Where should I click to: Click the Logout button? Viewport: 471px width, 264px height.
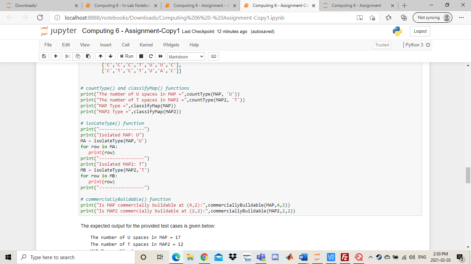pyautogui.click(x=420, y=31)
